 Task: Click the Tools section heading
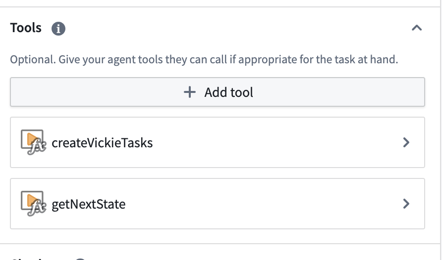[x=26, y=28]
